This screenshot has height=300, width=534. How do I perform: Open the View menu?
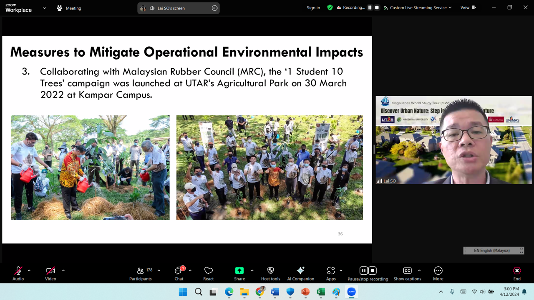coord(468,7)
